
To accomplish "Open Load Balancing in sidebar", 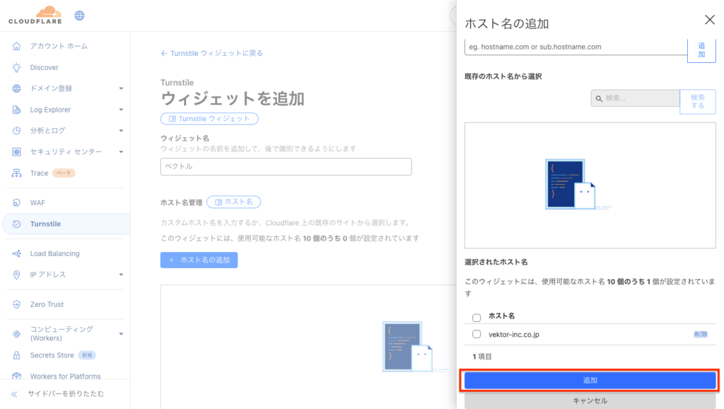I will [x=54, y=254].
